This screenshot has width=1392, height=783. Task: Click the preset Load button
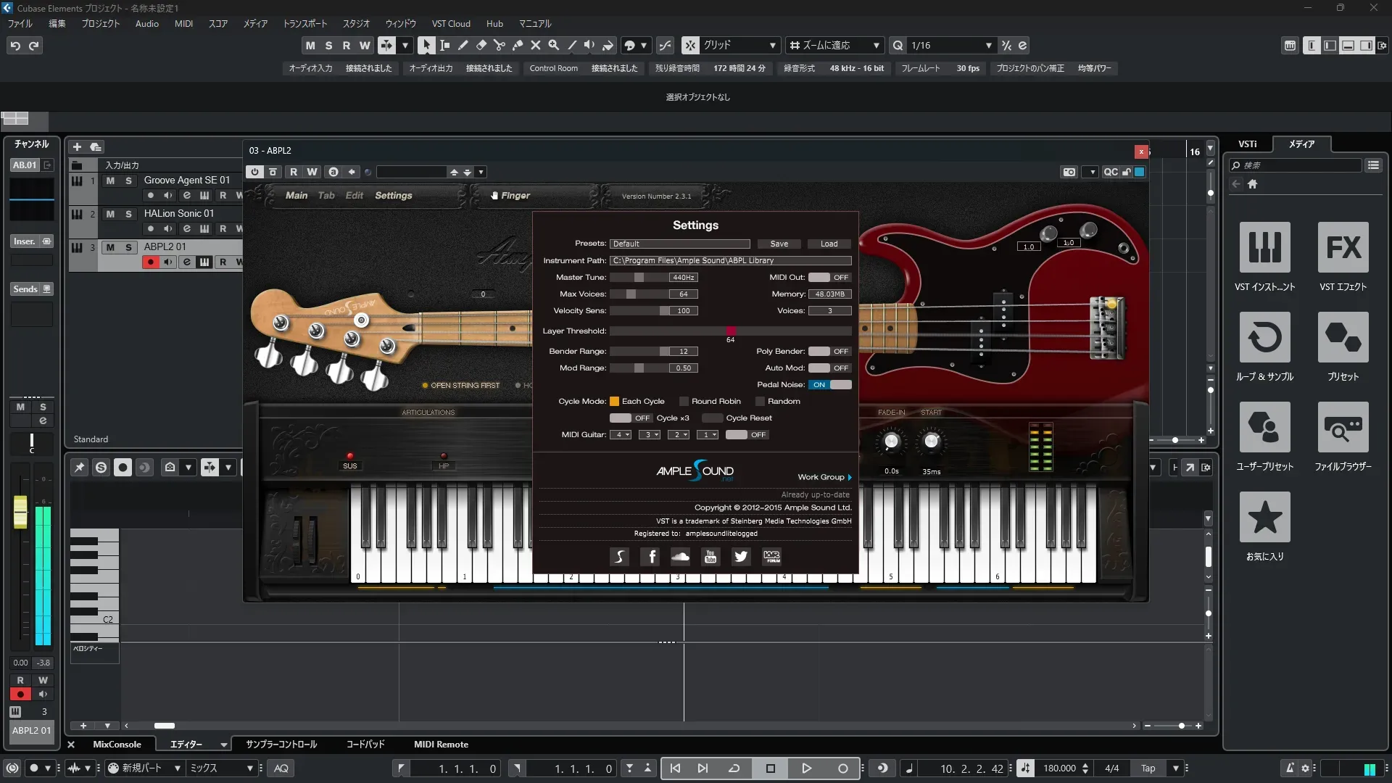point(829,244)
